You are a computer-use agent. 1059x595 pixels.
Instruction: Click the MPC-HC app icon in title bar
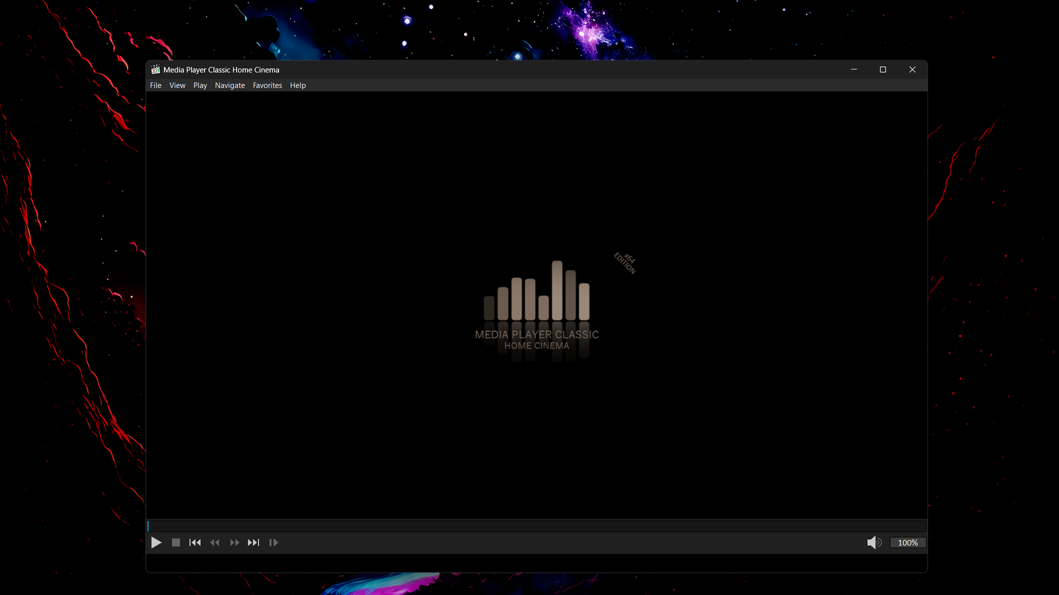(155, 69)
